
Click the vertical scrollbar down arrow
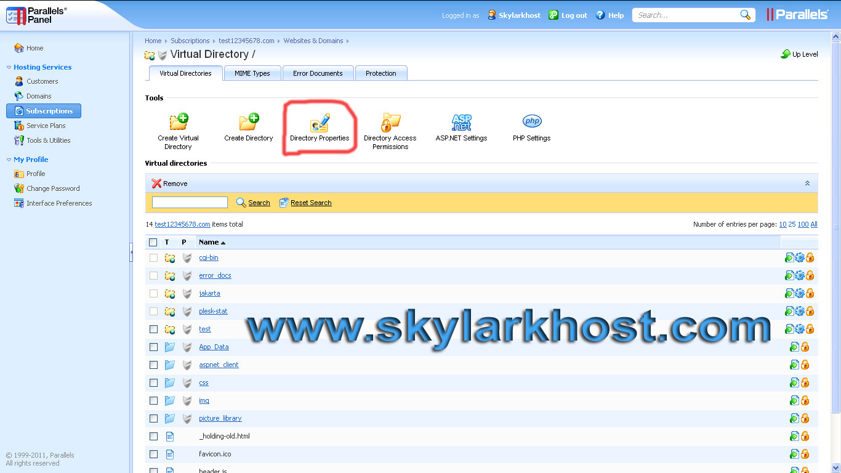point(835,468)
